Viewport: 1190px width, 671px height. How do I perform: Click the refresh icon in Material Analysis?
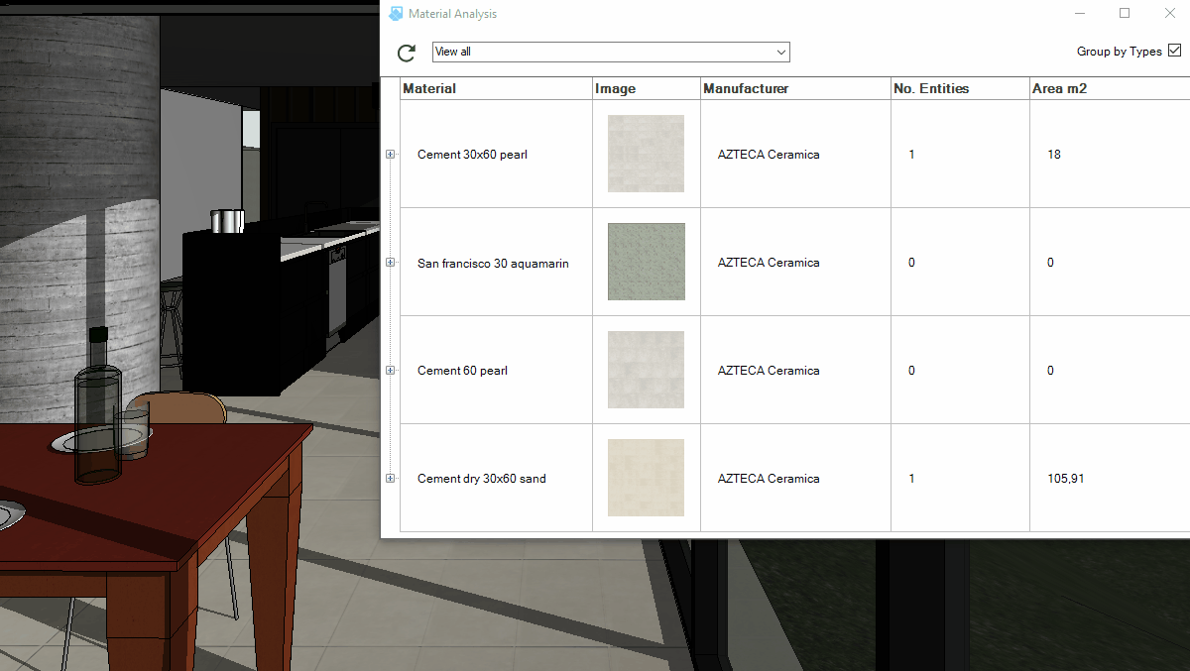coord(406,54)
